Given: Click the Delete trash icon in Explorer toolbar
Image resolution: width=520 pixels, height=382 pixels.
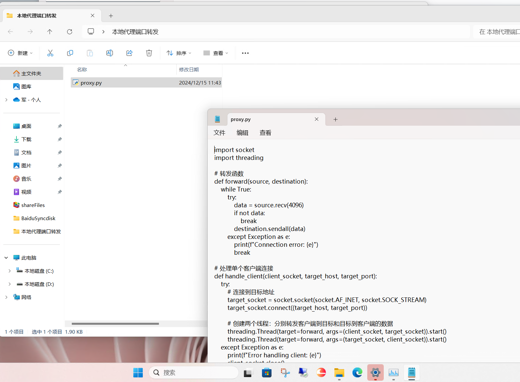Looking at the screenshot, I should (149, 53).
